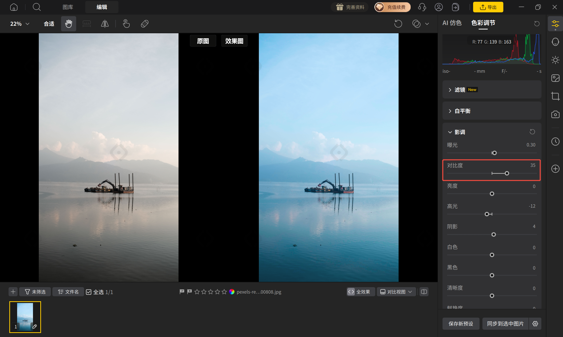The width and height of the screenshot is (563, 337).
Task: Click the plus circle sidebar icon
Action: click(x=555, y=169)
